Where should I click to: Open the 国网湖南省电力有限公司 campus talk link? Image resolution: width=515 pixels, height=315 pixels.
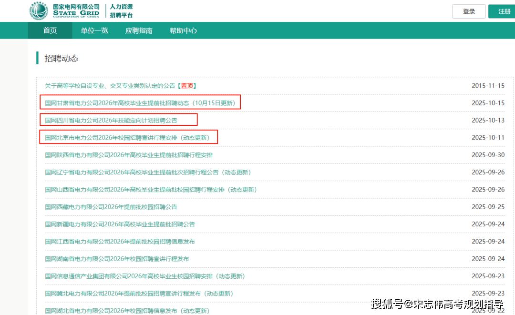click(117, 259)
